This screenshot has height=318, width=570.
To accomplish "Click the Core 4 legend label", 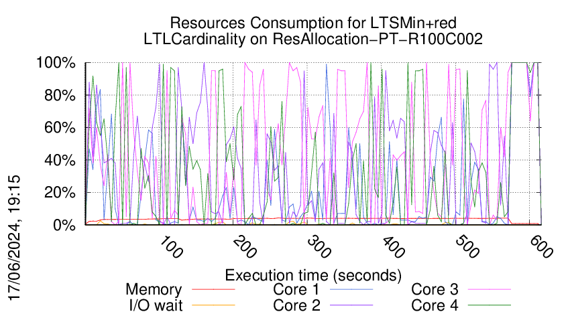I will click(x=435, y=305).
